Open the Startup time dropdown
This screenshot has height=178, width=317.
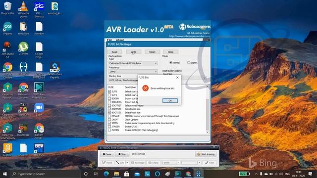pos(123,80)
